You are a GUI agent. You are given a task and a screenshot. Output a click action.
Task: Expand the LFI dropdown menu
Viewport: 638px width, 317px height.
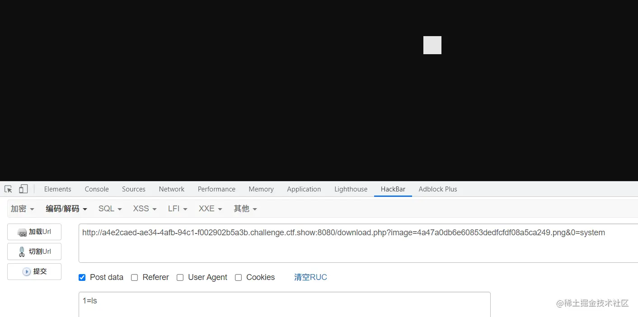pyautogui.click(x=178, y=209)
